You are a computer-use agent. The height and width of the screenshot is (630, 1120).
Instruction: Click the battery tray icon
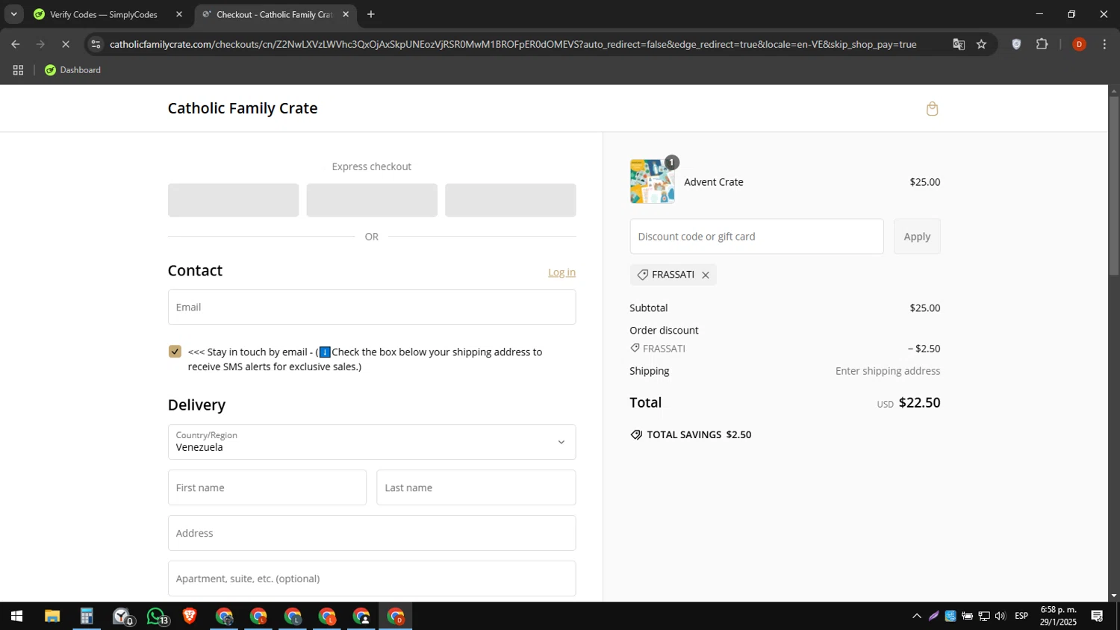coord(967,617)
